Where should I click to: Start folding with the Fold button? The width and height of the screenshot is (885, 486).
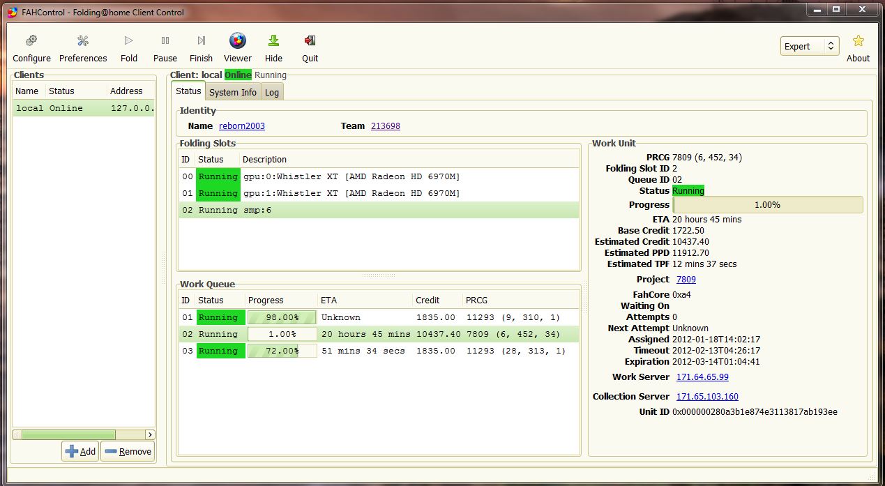[129, 49]
